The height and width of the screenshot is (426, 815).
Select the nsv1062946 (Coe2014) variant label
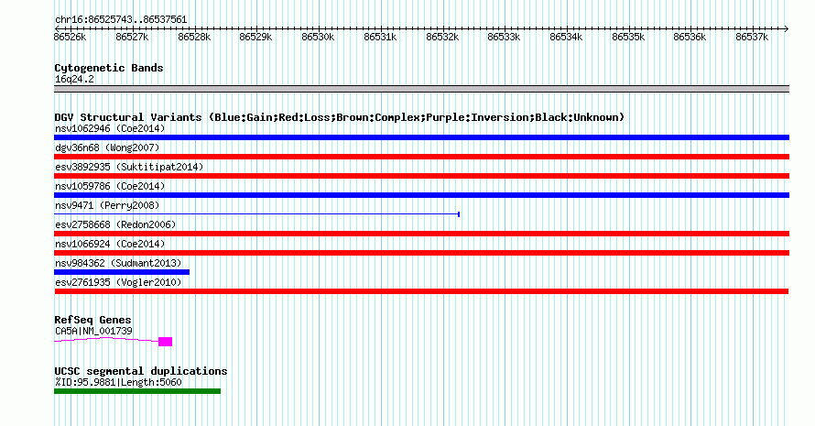click(x=110, y=128)
